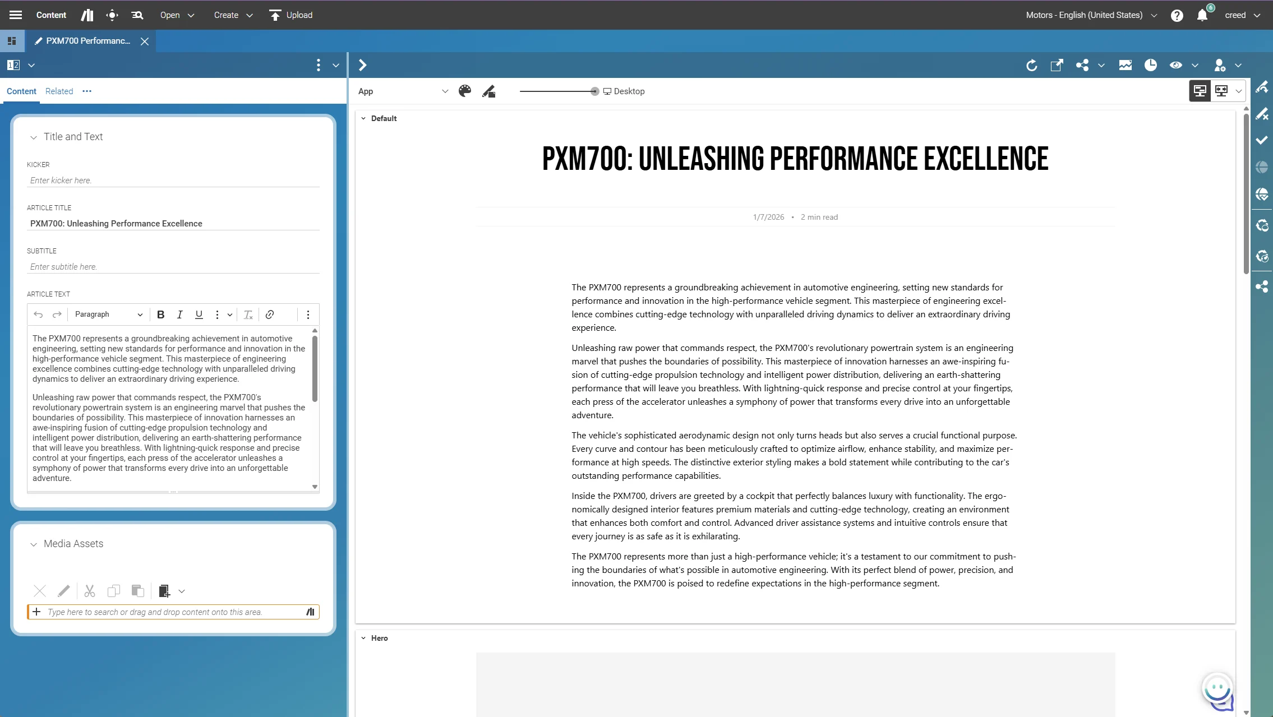Toggle italic formatting in the article text
1273x717 pixels.
pos(179,314)
